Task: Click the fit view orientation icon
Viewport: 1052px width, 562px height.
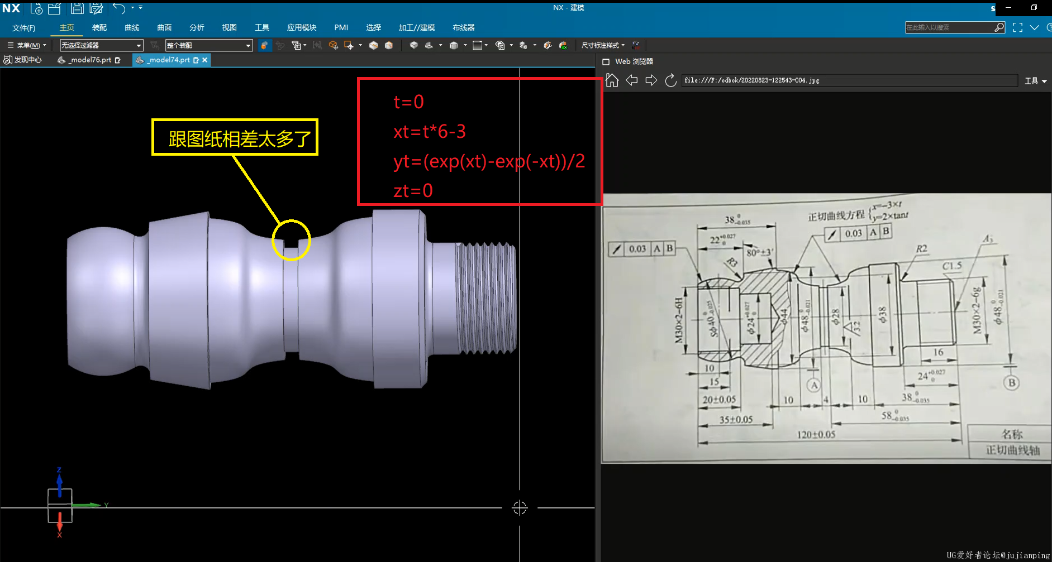Action: 429,45
